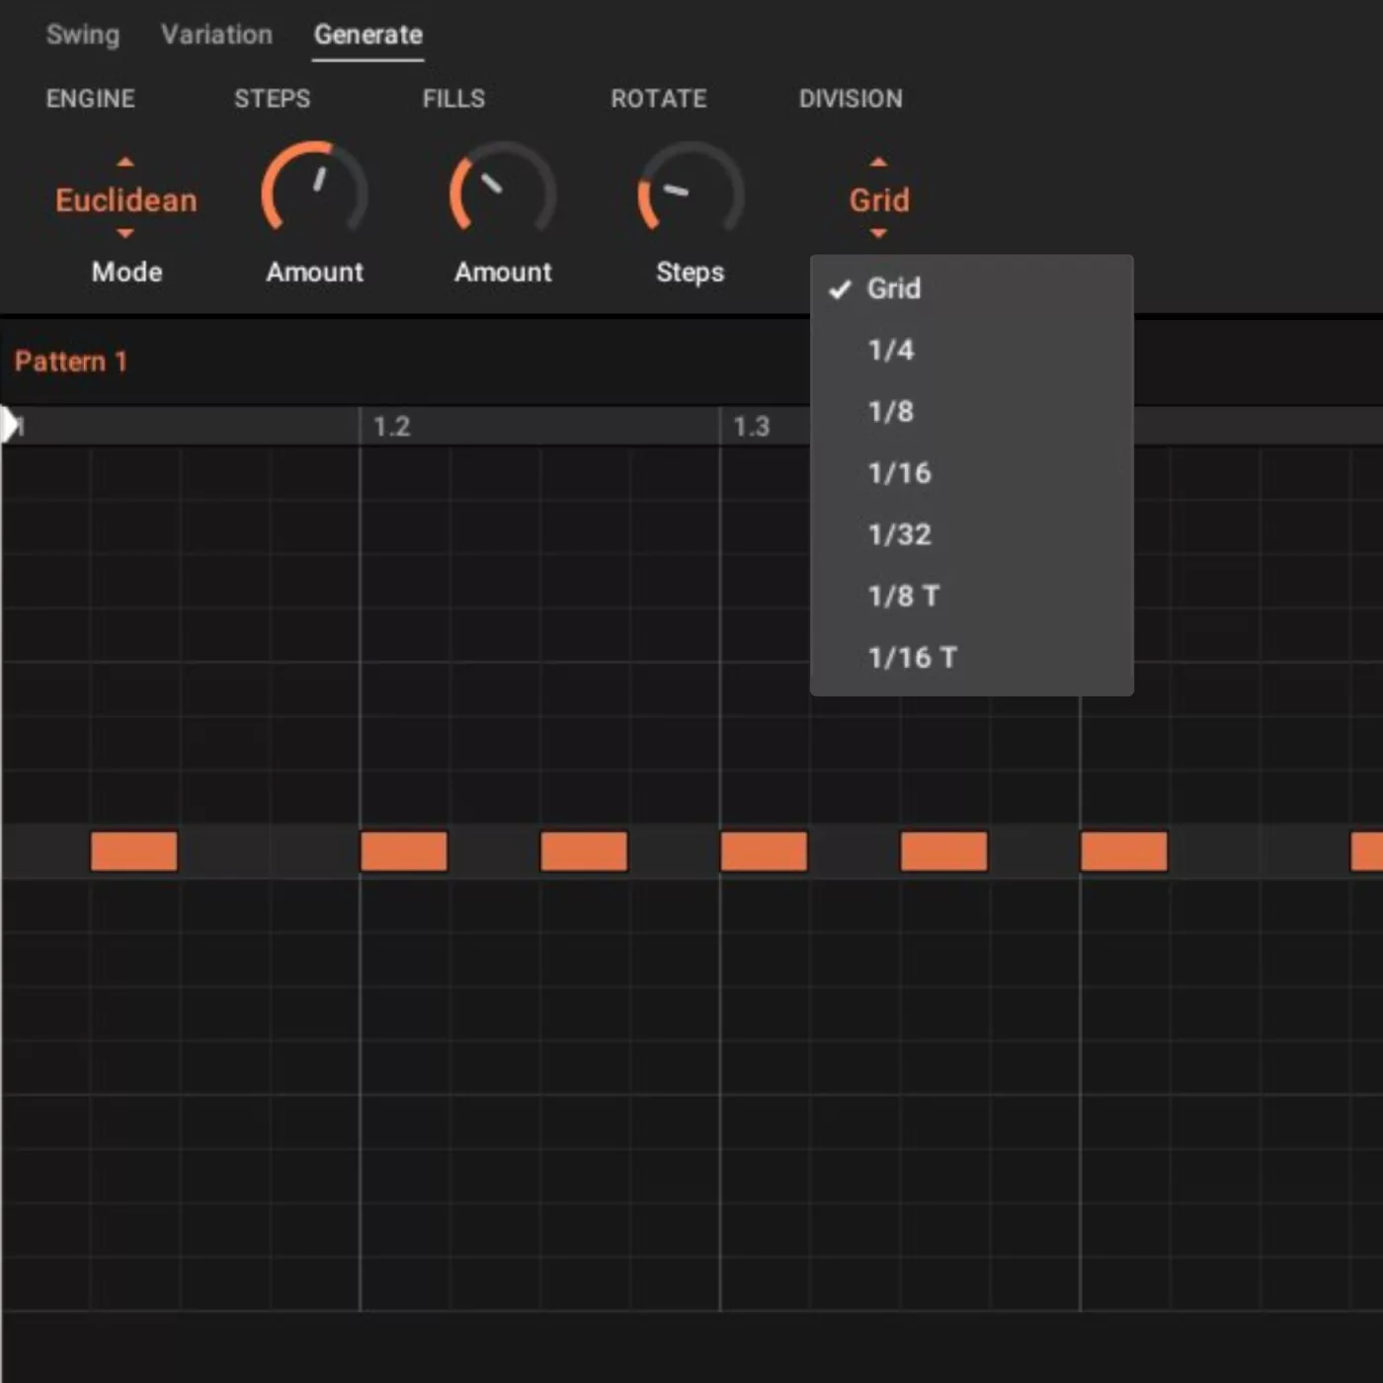Click the Steps Amount knob

314,190
